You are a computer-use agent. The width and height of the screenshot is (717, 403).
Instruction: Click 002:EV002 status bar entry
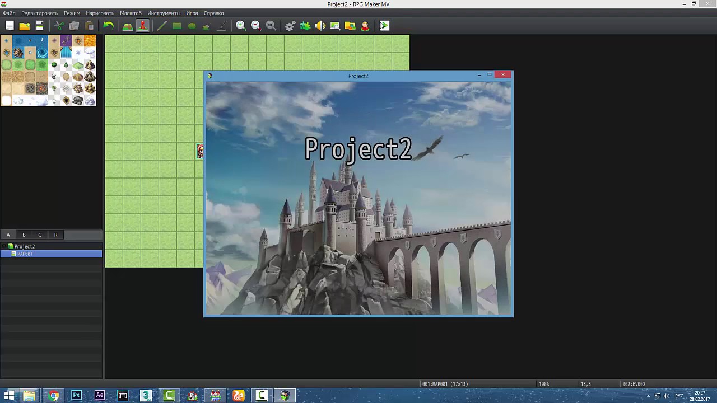click(634, 384)
